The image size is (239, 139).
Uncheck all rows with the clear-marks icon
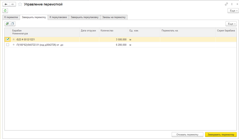coord(13,24)
